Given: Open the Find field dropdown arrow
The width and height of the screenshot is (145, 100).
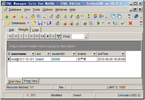Looking at the screenshot, I should tap(86, 38).
